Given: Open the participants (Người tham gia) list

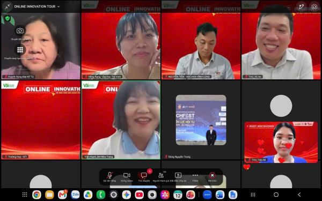Looking at the screenshot, I should point(161,177).
